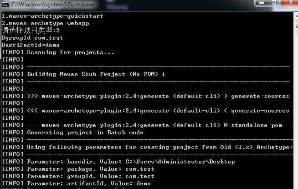This screenshot has height=189, width=298.
Task: Click the title bar text C:\Windows\system32\cmd.exe
Action: tap(53, 5)
